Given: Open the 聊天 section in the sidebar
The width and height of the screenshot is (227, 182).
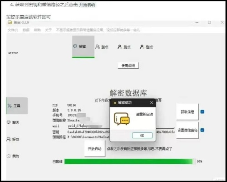Looking at the screenshot, I should [13, 122].
